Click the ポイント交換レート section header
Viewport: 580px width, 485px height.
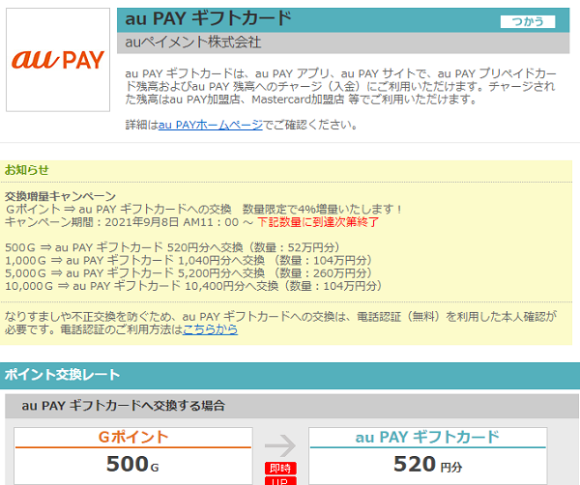pos(62,375)
